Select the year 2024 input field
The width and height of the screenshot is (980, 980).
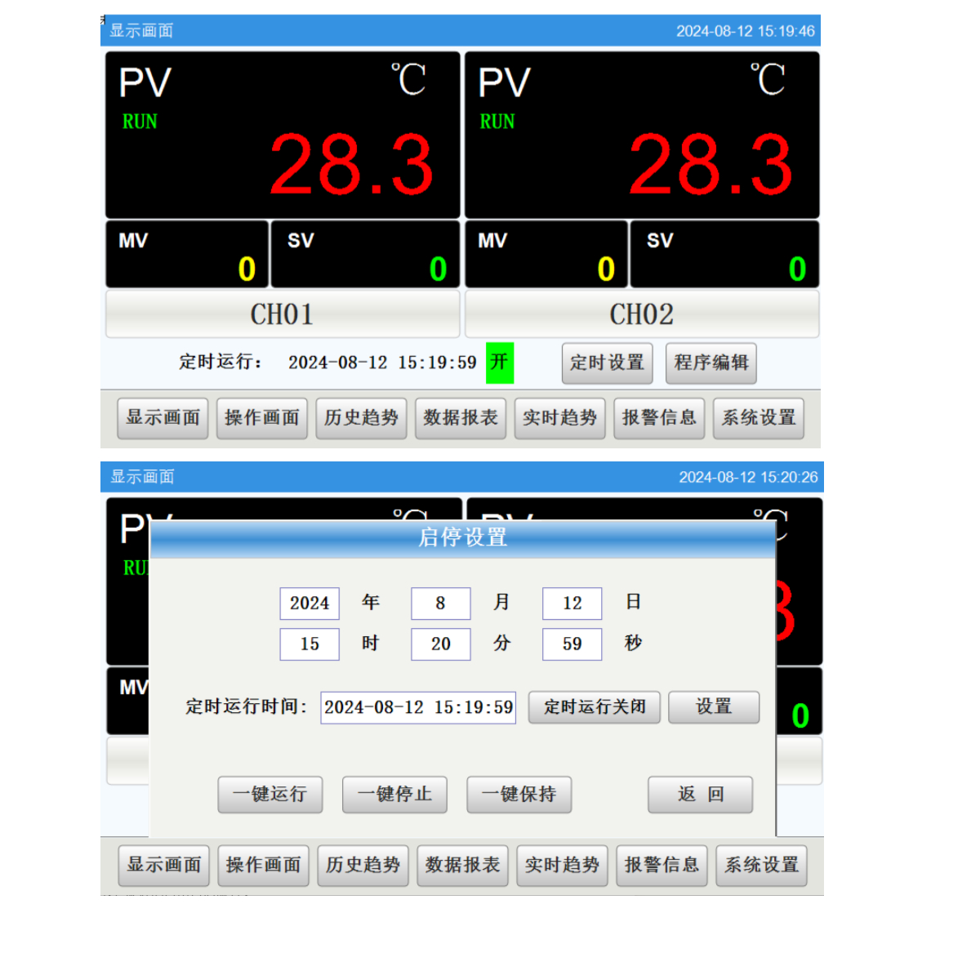click(x=310, y=604)
